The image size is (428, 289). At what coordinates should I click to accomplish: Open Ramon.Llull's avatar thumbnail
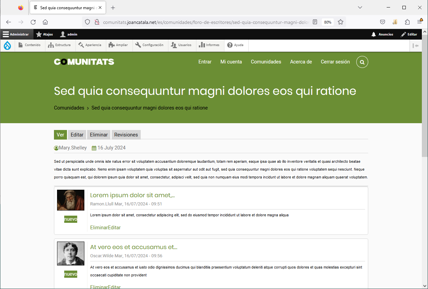click(71, 200)
